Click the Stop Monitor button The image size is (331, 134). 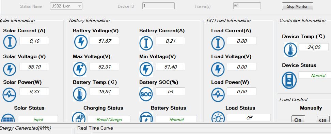[297, 6]
